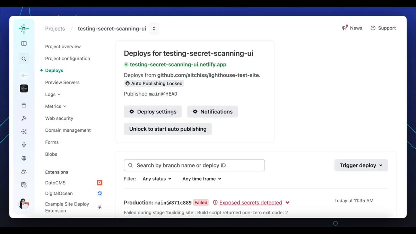Open the project switcher up-down arrows
This screenshot has width=416, height=234.
coord(154,29)
